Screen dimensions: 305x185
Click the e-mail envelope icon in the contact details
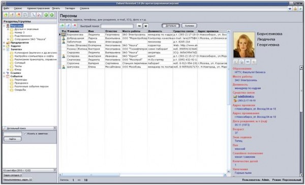pos(235,97)
